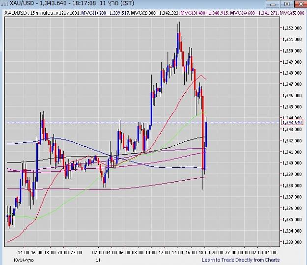Click the tall red candle near 18:00
This screenshot has width=307, height=265.
point(203,132)
